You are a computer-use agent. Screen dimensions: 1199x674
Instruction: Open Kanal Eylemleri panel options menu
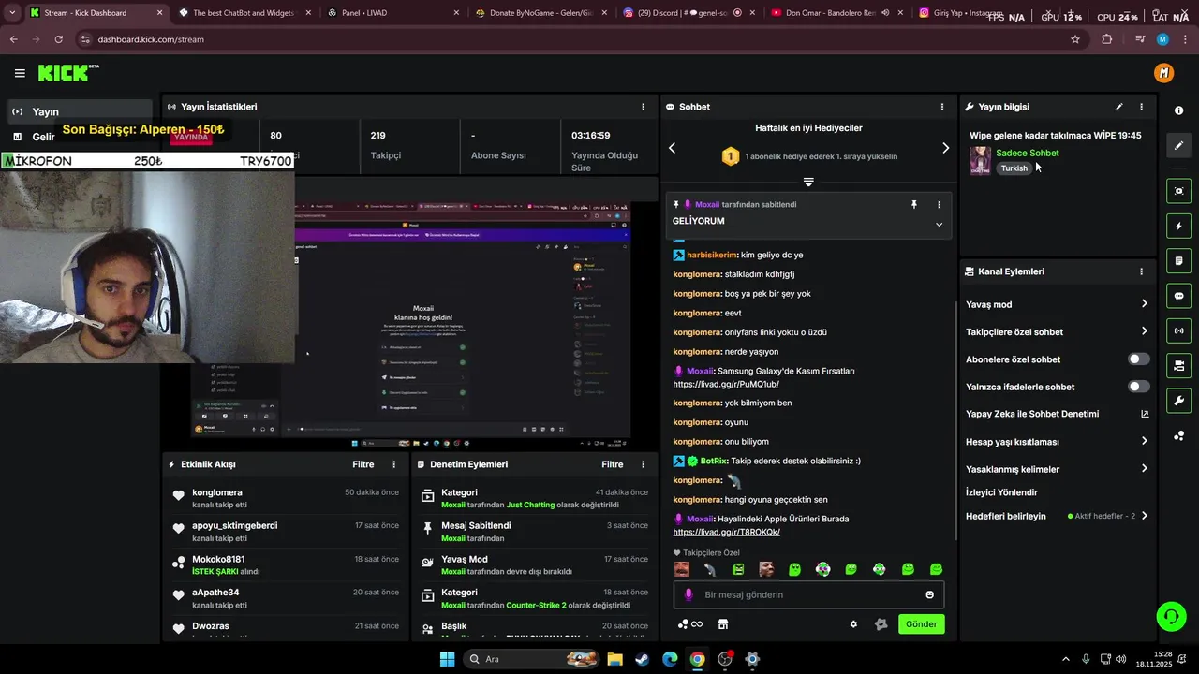point(1141,271)
